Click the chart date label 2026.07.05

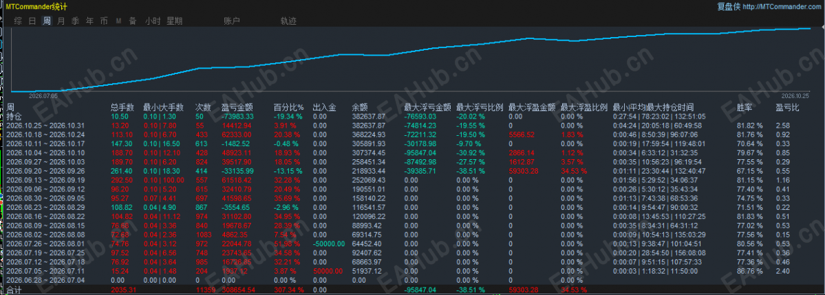coord(43,96)
